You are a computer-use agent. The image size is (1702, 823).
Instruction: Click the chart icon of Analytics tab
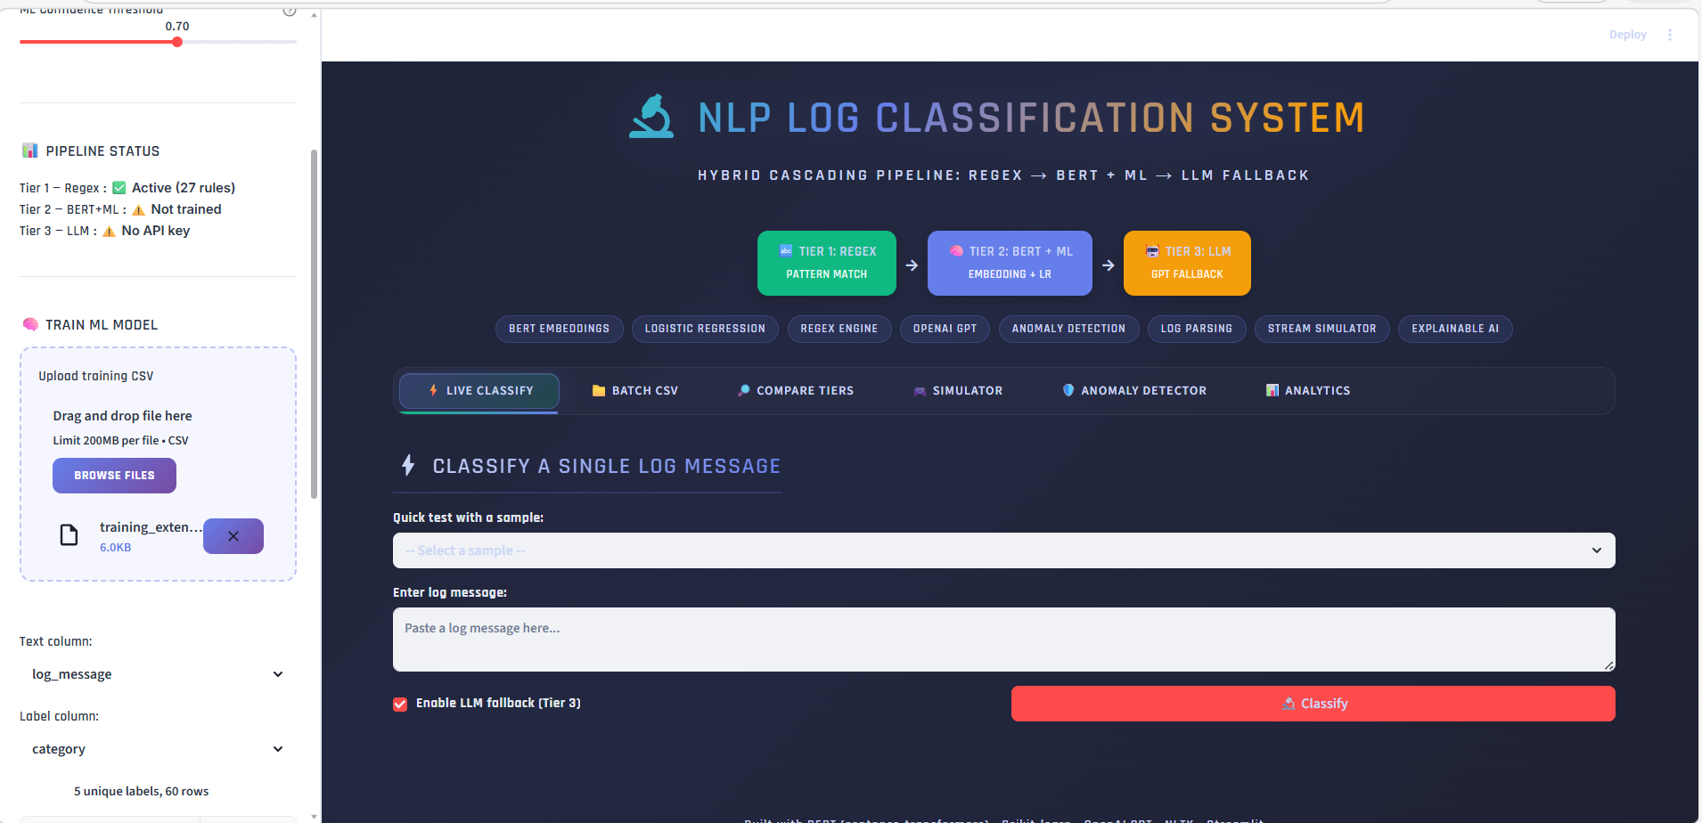(1272, 390)
